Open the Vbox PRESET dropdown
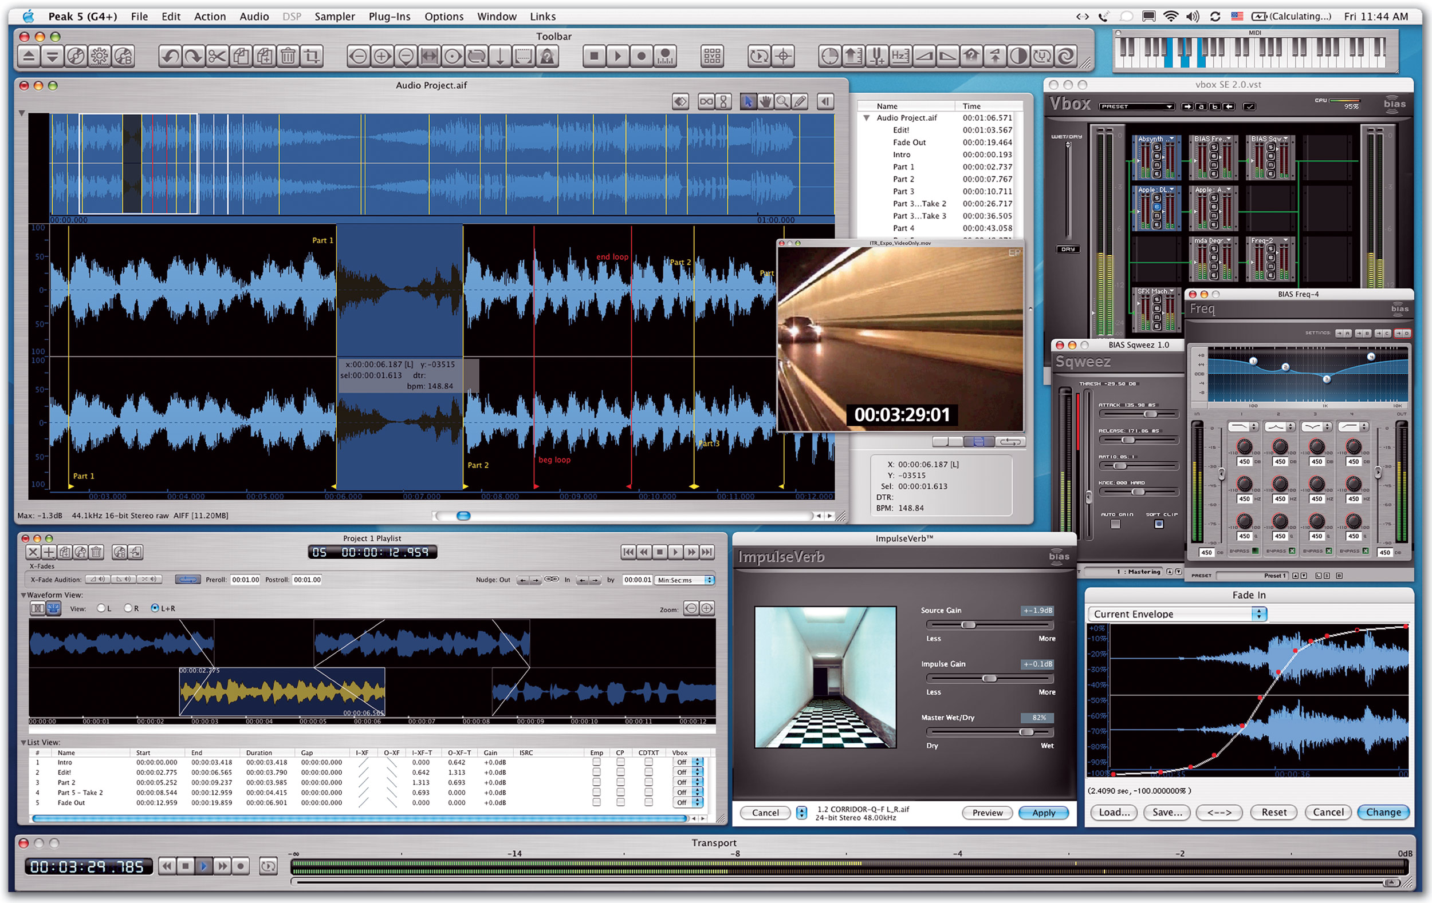This screenshot has width=1432, height=903. coord(1136,106)
